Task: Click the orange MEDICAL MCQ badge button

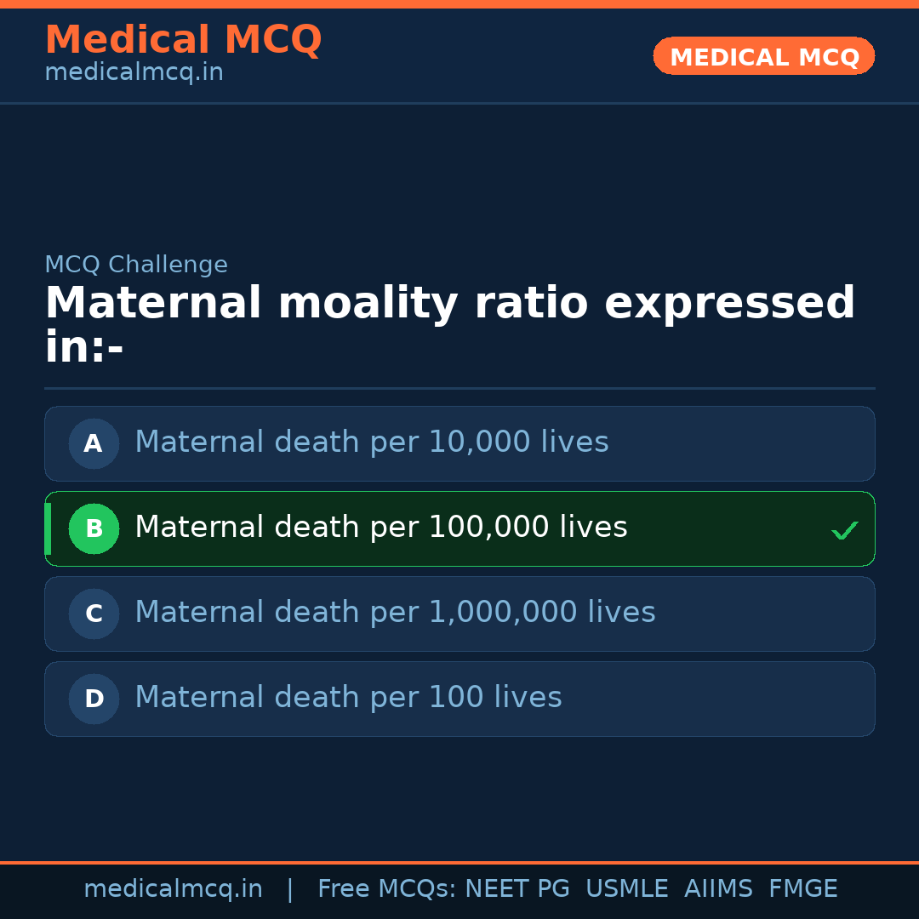Action: point(764,57)
